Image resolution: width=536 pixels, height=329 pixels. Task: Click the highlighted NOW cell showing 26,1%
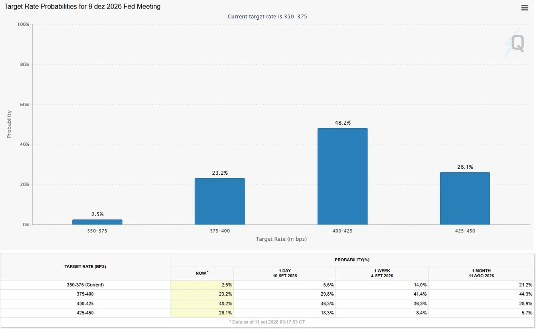pos(202,313)
